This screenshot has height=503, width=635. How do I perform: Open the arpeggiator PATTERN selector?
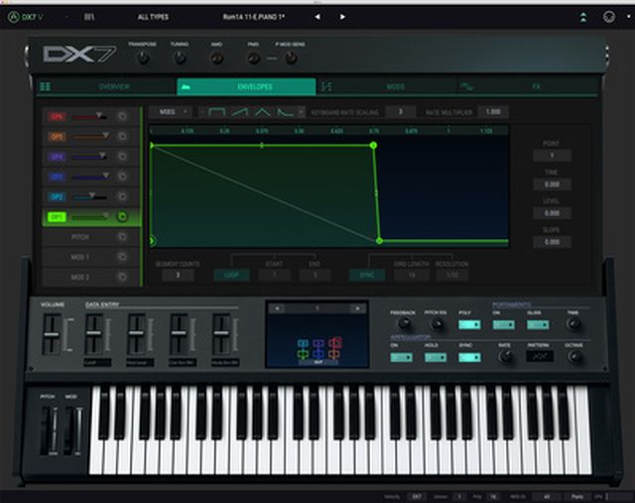pos(540,357)
